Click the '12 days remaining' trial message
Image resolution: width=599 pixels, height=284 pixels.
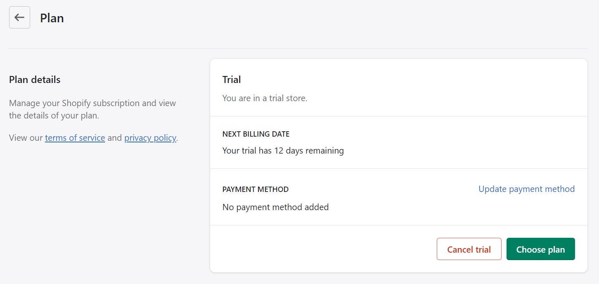coord(283,150)
